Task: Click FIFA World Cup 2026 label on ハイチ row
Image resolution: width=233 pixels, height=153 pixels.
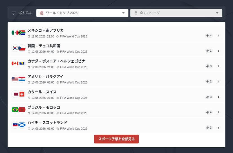Action: 74,129
